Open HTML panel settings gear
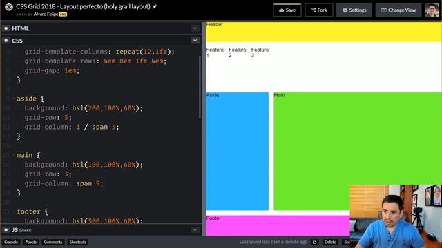 [6, 28]
